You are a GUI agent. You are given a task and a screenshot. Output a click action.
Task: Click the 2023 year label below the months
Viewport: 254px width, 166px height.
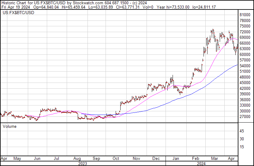[x=83, y=164]
